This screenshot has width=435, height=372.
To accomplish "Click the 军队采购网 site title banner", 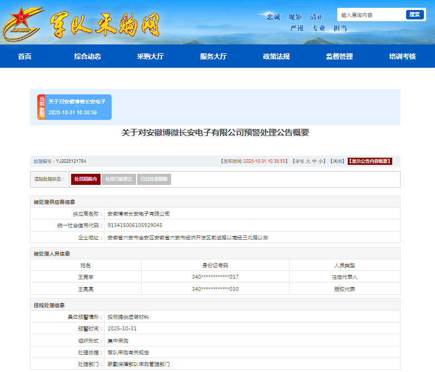I will pos(104,24).
